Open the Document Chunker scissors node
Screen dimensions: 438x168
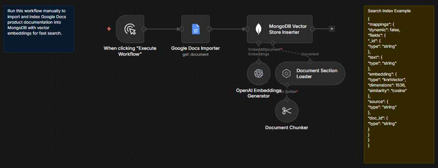click(x=287, y=111)
